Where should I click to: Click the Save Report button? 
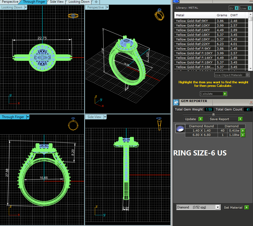[223, 119]
